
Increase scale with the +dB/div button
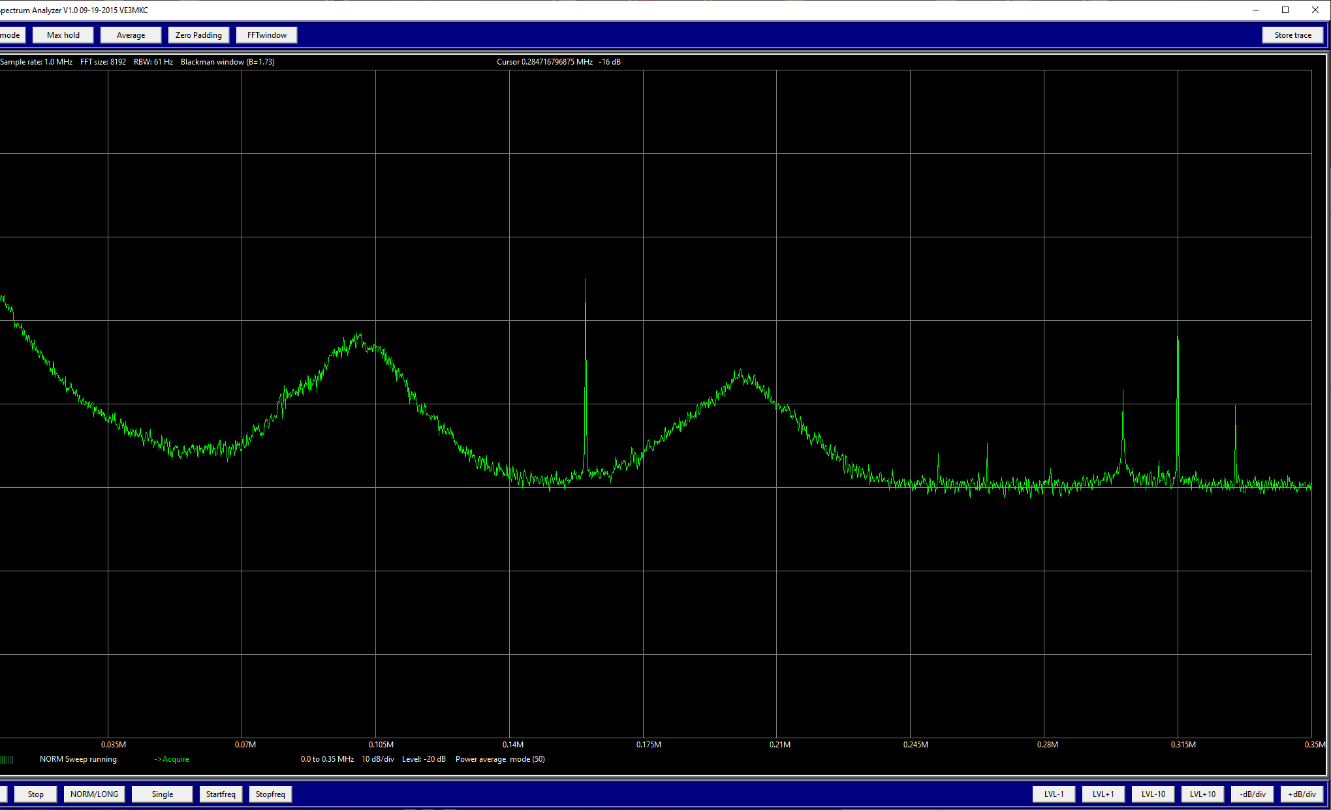(x=1302, y=794)
